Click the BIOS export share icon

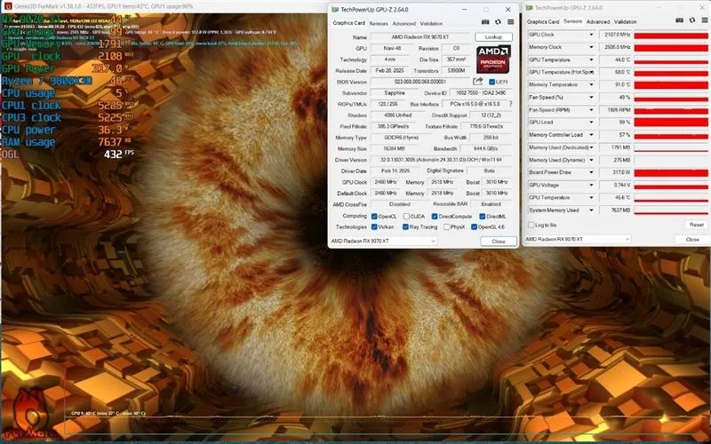click(477, 82)
